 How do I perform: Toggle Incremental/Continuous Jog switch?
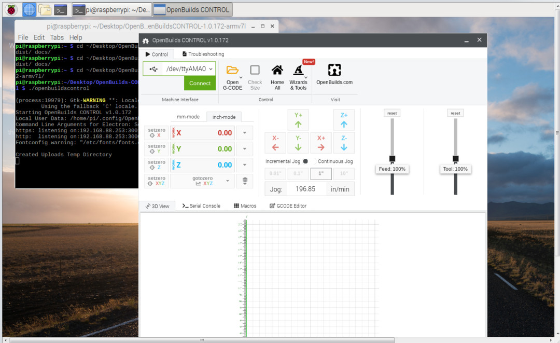309,161
